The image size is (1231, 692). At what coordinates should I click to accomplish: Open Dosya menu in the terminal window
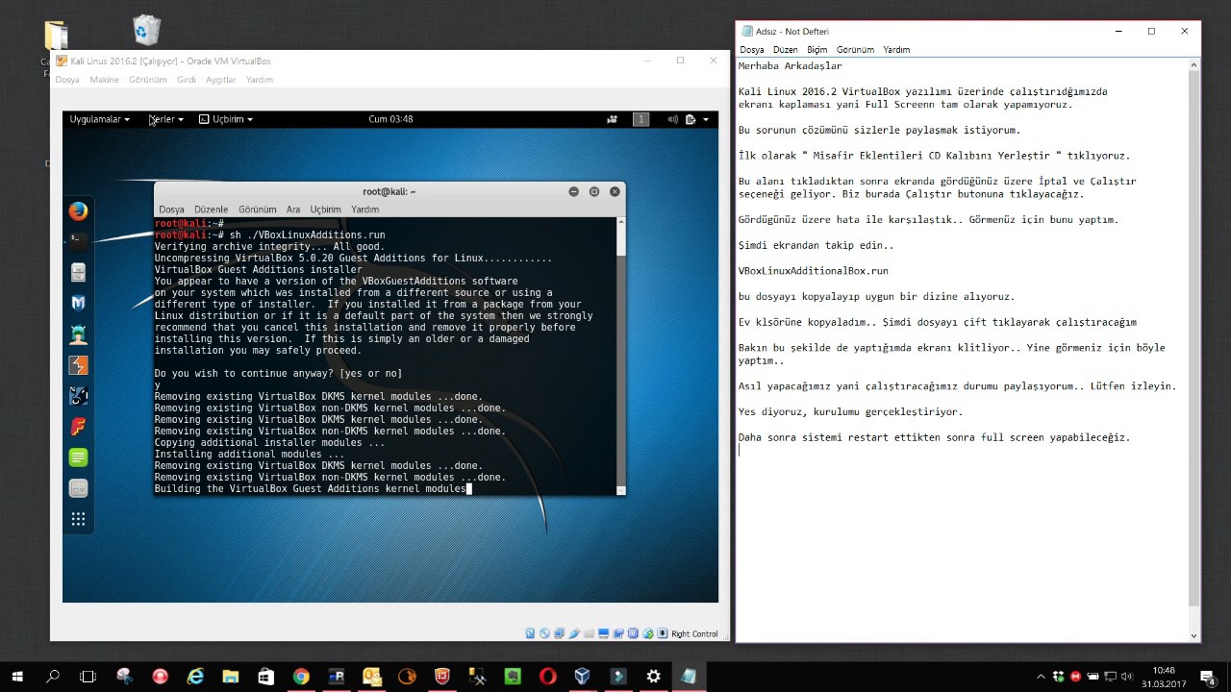point(171,209)
